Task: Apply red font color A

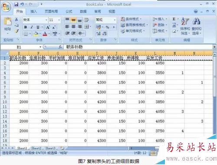Action: (45, 34)
